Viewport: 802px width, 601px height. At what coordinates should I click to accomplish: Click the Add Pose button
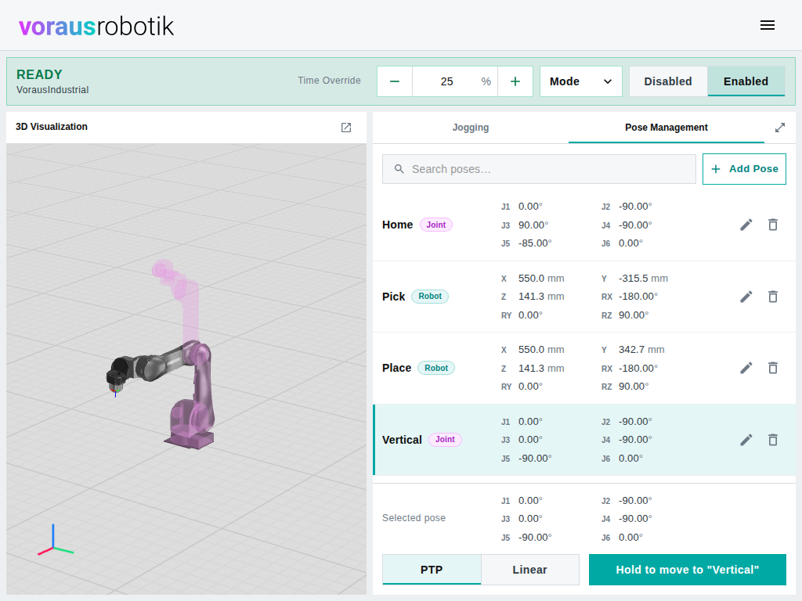744,169
